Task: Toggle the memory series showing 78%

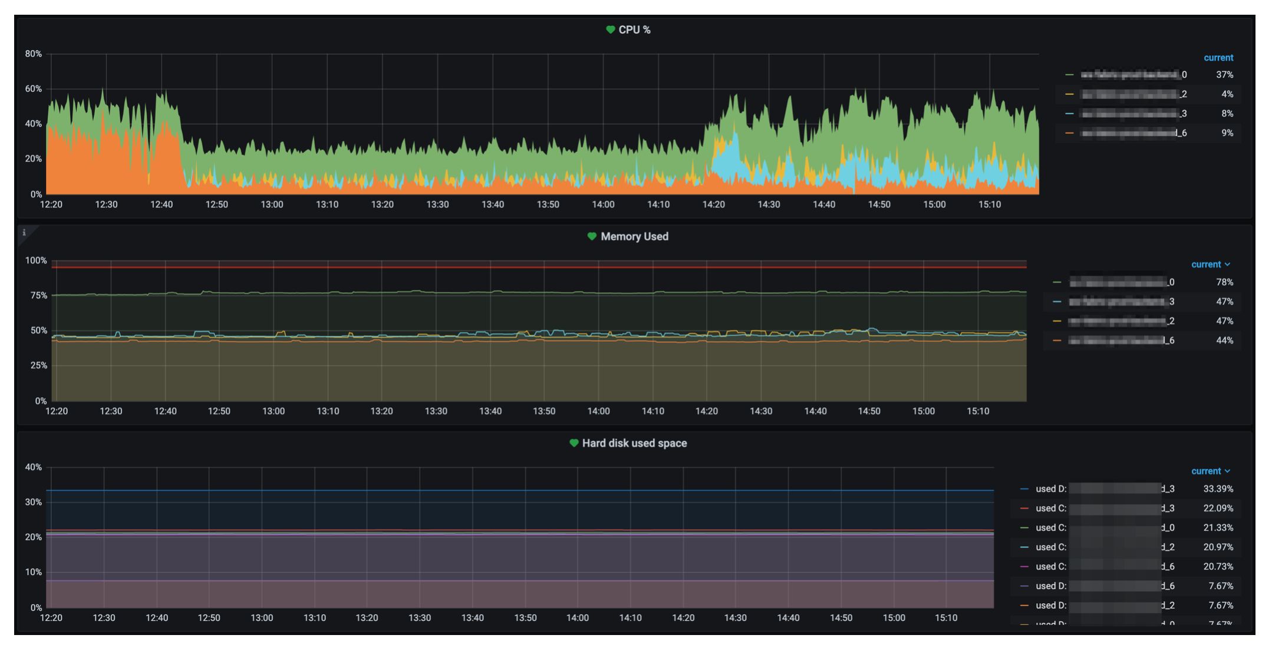Action: [x=1121, y=282]
